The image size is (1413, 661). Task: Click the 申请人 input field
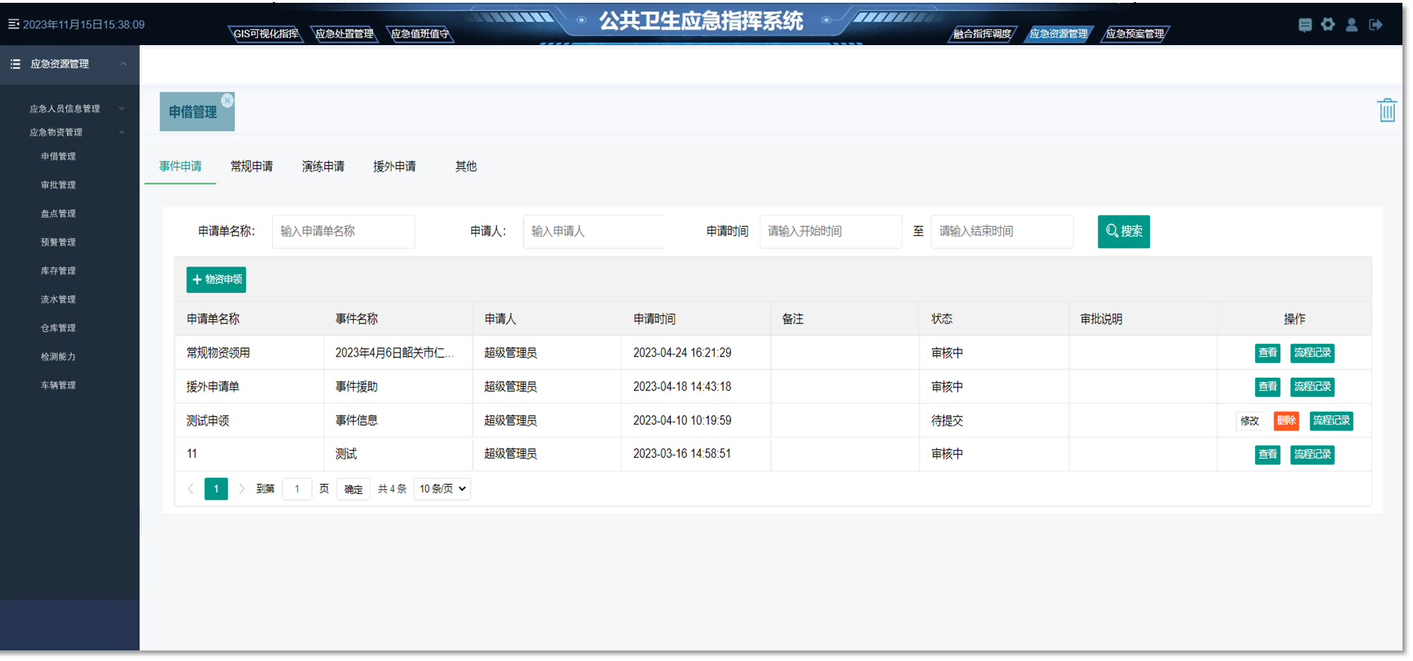pos(594,232)
